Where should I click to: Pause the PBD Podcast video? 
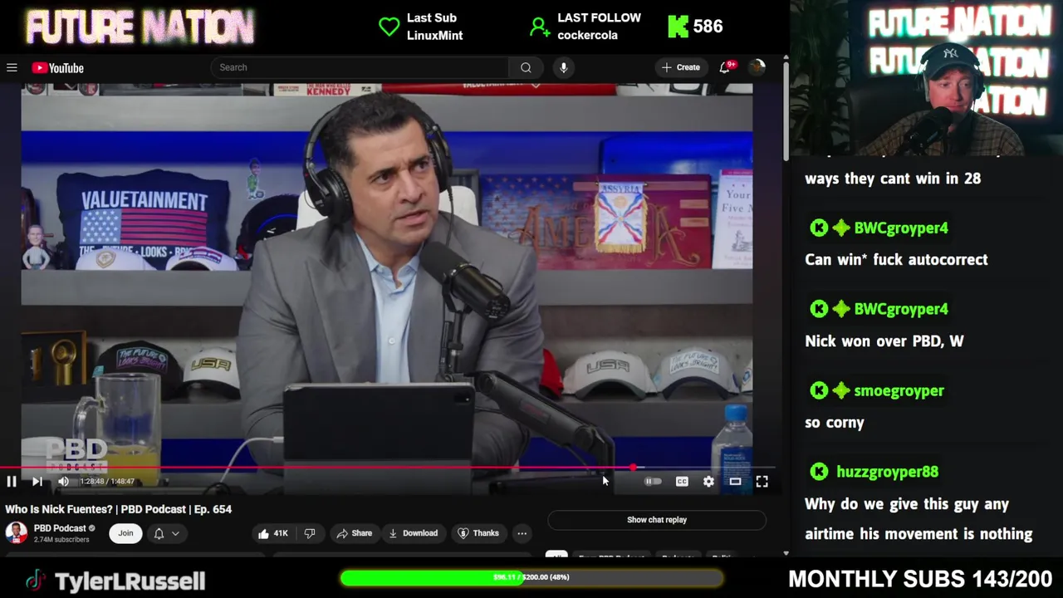[x=12, y=481]
